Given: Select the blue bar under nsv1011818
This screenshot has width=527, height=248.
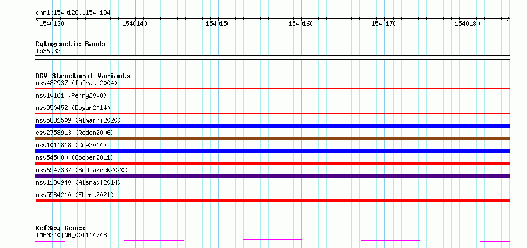Looking at the screenshot, I should tap(272, 151).
